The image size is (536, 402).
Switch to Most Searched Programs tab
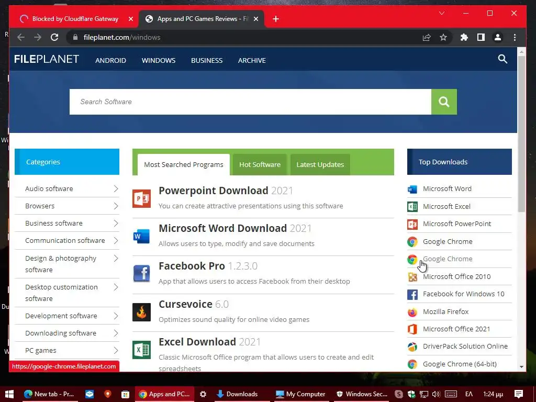point(184,165)
